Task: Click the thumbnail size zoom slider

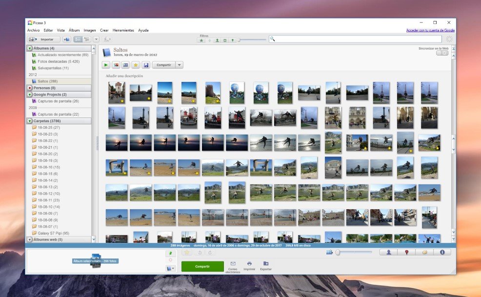Action: [x=354, y=252]
